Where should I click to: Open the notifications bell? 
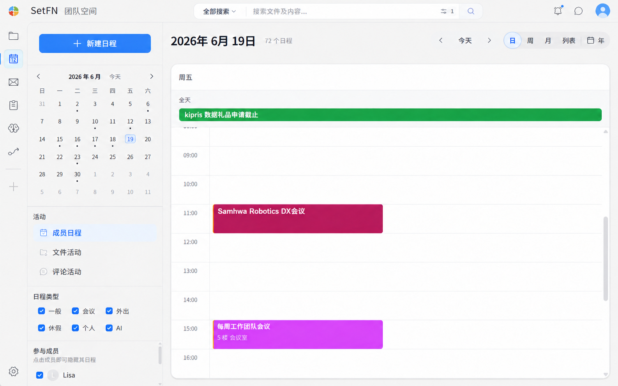click(x=558, y=11)
